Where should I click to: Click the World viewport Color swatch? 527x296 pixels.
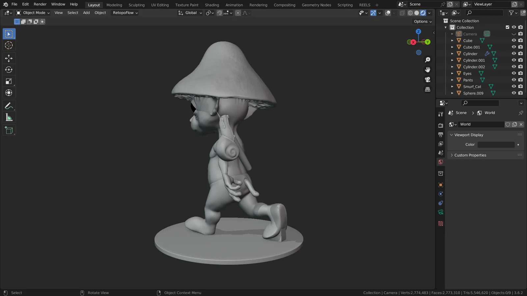[x=496, y=144]
